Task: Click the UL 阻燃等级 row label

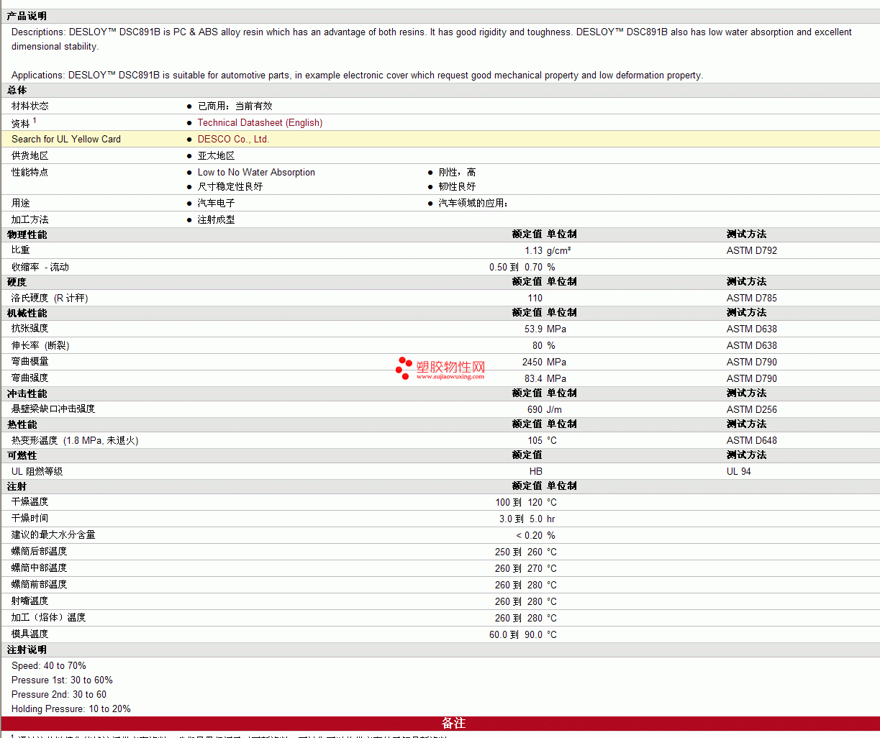Action: (37, 472)
